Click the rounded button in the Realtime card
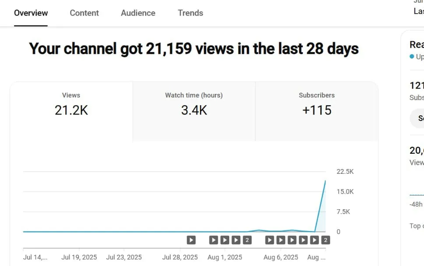Image resolution: width=424 pixels, height=266 pixels. [418, 118]
